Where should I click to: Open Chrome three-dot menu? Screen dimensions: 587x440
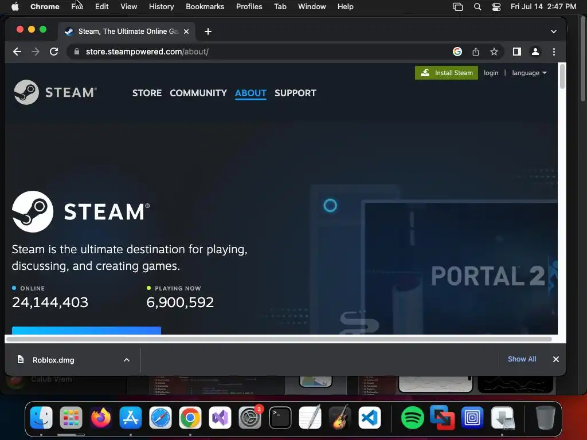554,52
